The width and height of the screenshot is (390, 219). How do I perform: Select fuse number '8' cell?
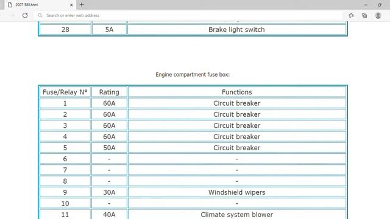[x=65, y=181]
